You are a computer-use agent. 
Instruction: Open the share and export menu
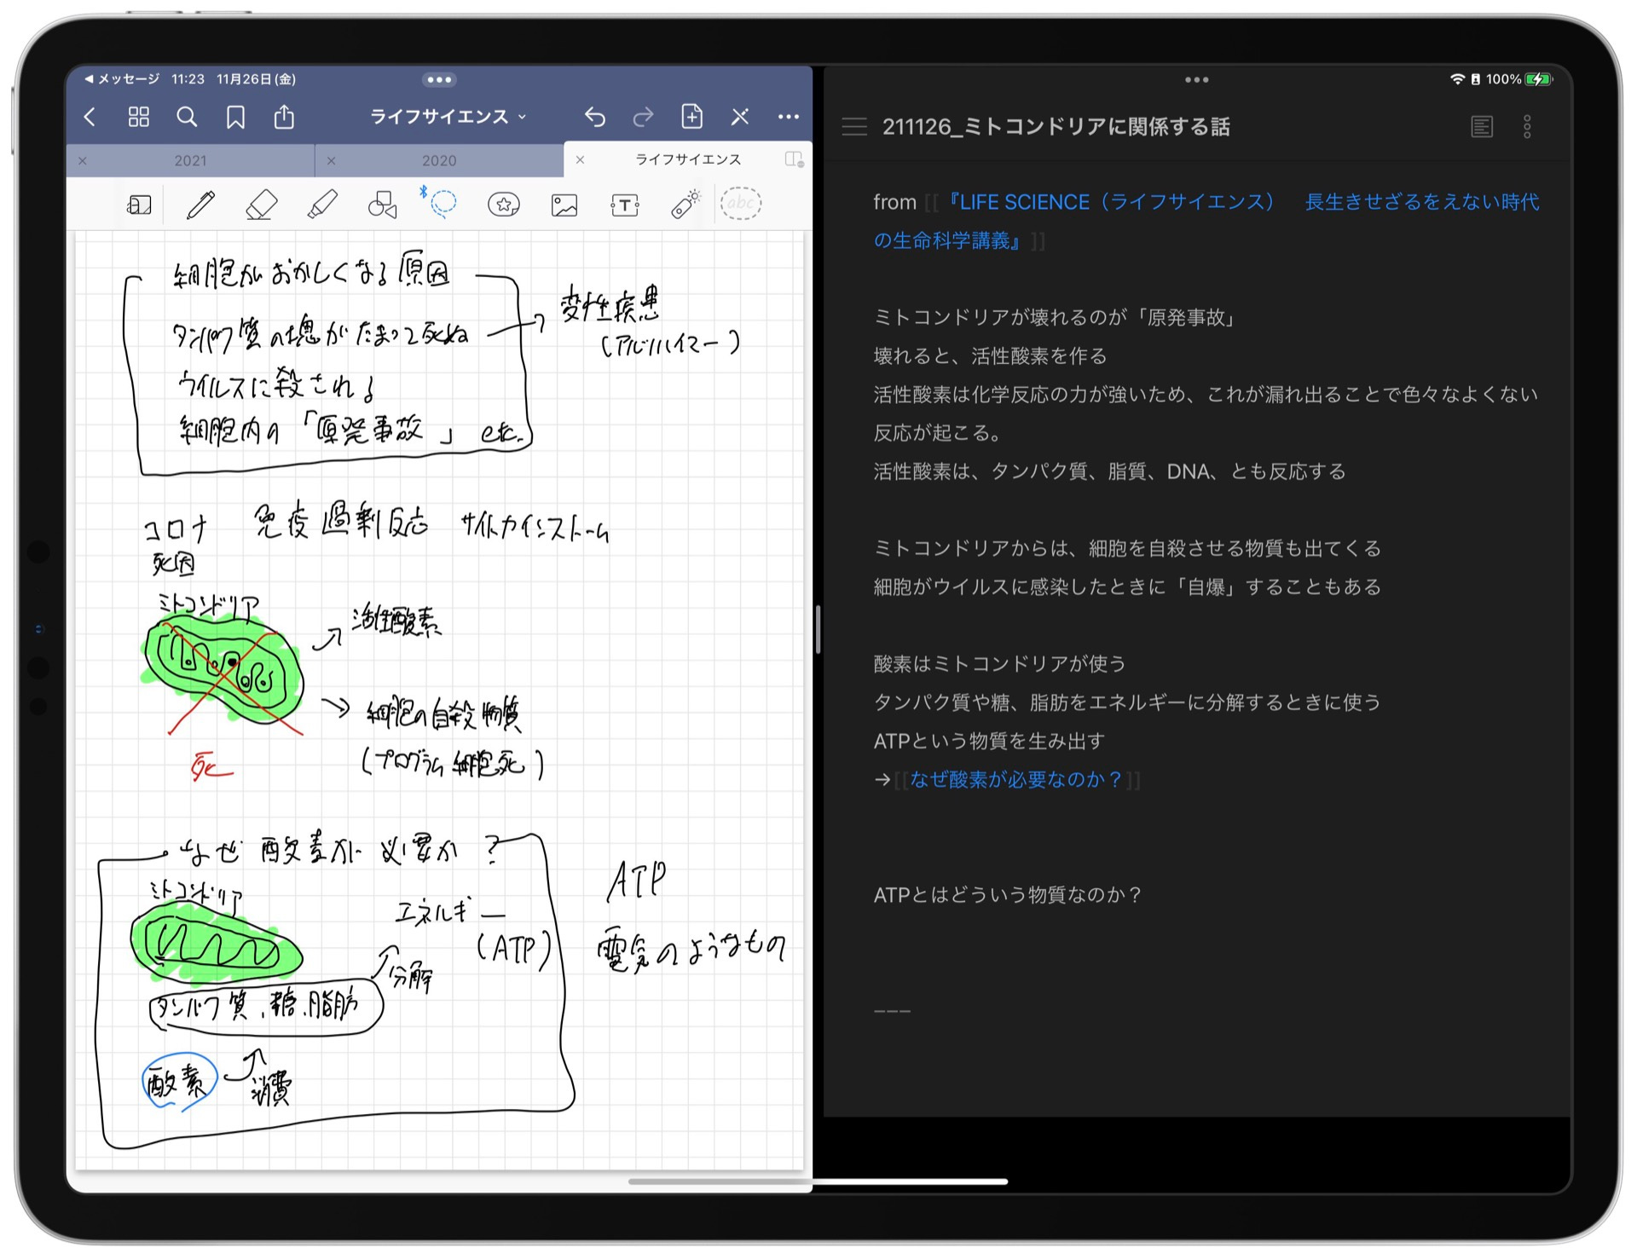click(x=284, y=116)
